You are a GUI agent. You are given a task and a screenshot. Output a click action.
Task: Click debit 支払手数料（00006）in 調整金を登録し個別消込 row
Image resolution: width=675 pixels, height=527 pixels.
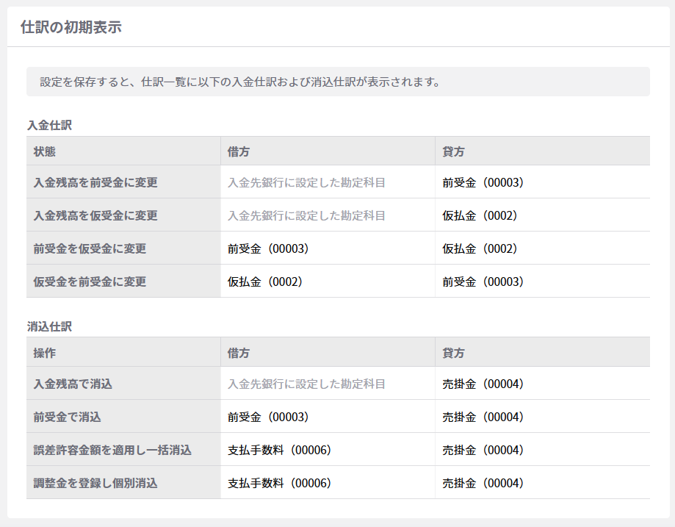pos(279,483)
